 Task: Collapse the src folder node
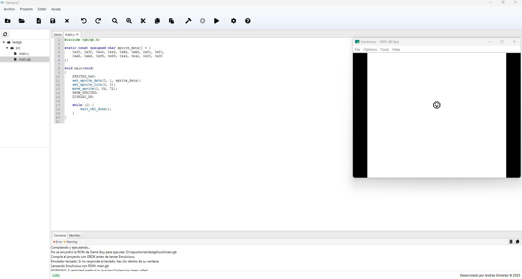(x=7, y=48)
